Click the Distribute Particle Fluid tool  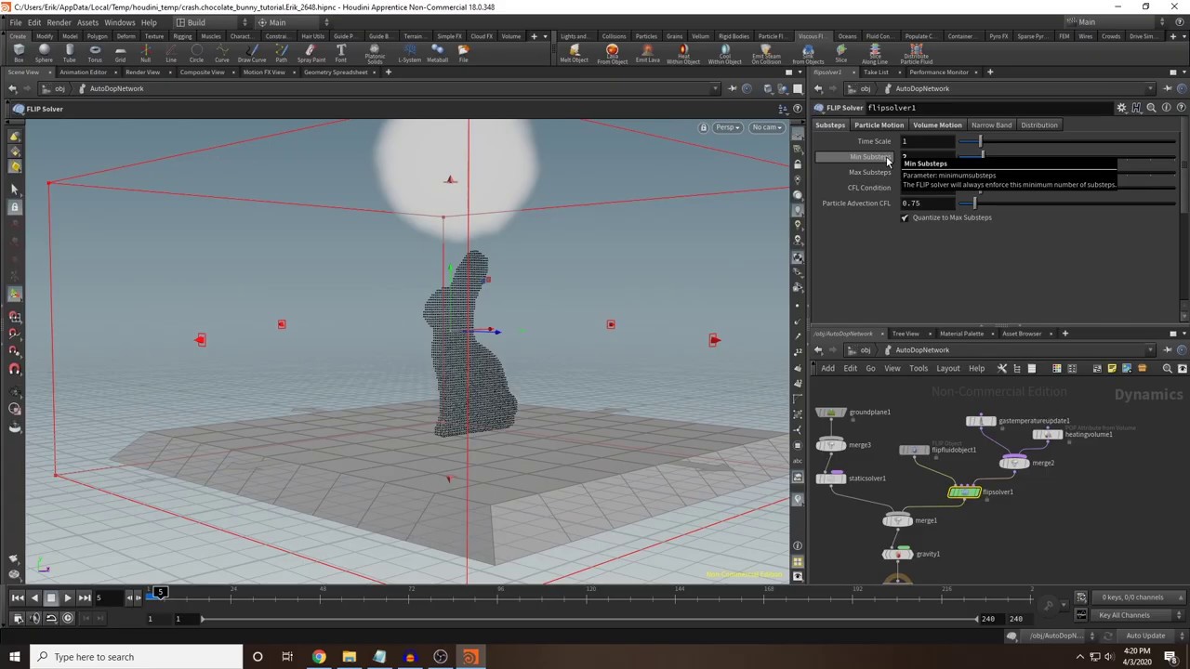tap(917, 54)
